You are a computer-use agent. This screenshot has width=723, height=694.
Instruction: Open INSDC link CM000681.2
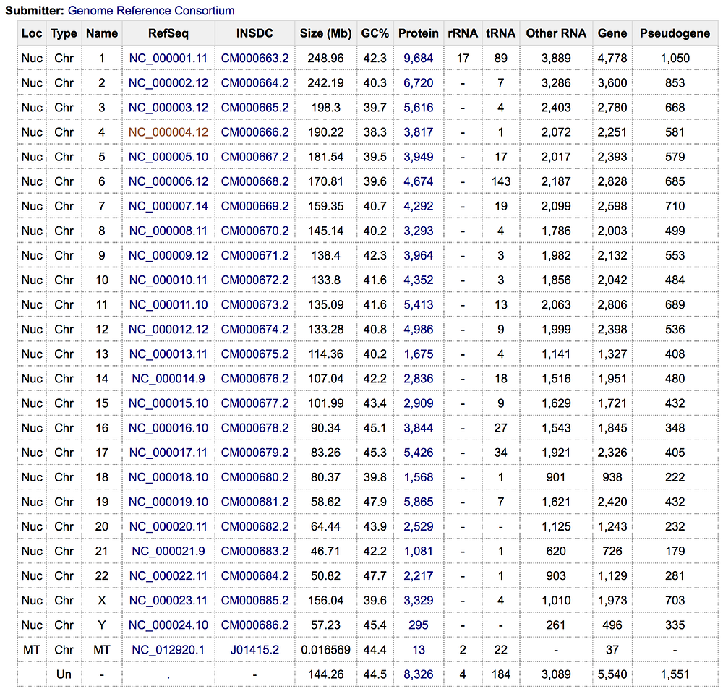click(x=255, y=502)
